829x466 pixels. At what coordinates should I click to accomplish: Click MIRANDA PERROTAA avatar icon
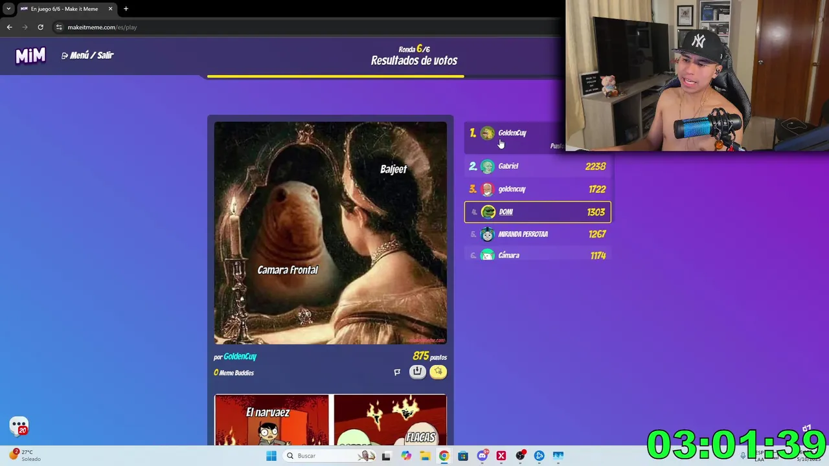point(488,234)
